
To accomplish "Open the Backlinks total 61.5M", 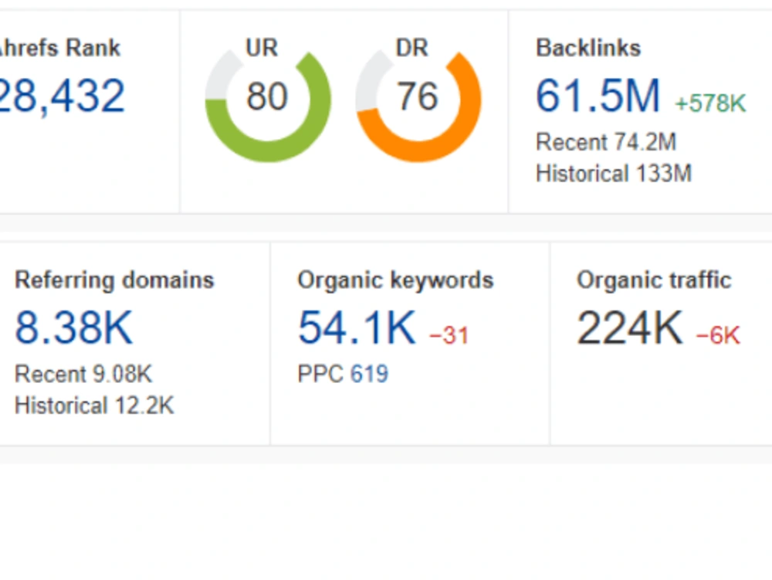I will 598,96.
